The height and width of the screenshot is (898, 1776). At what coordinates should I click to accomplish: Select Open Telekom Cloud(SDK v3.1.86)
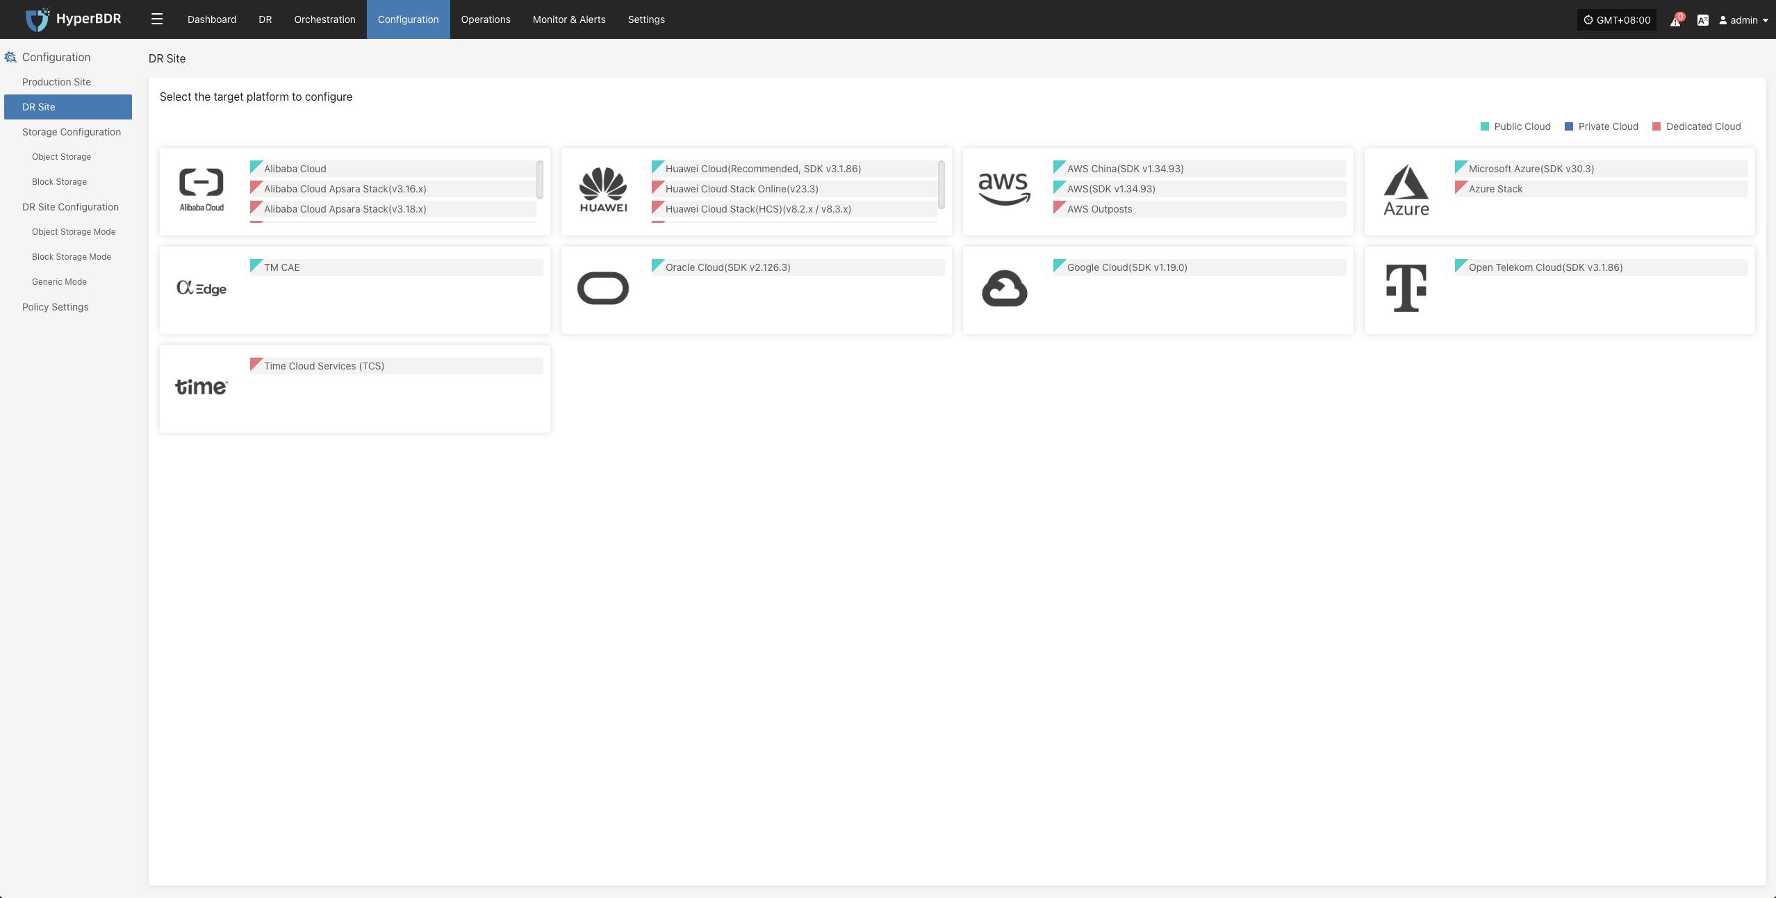tap(1602, 267)
